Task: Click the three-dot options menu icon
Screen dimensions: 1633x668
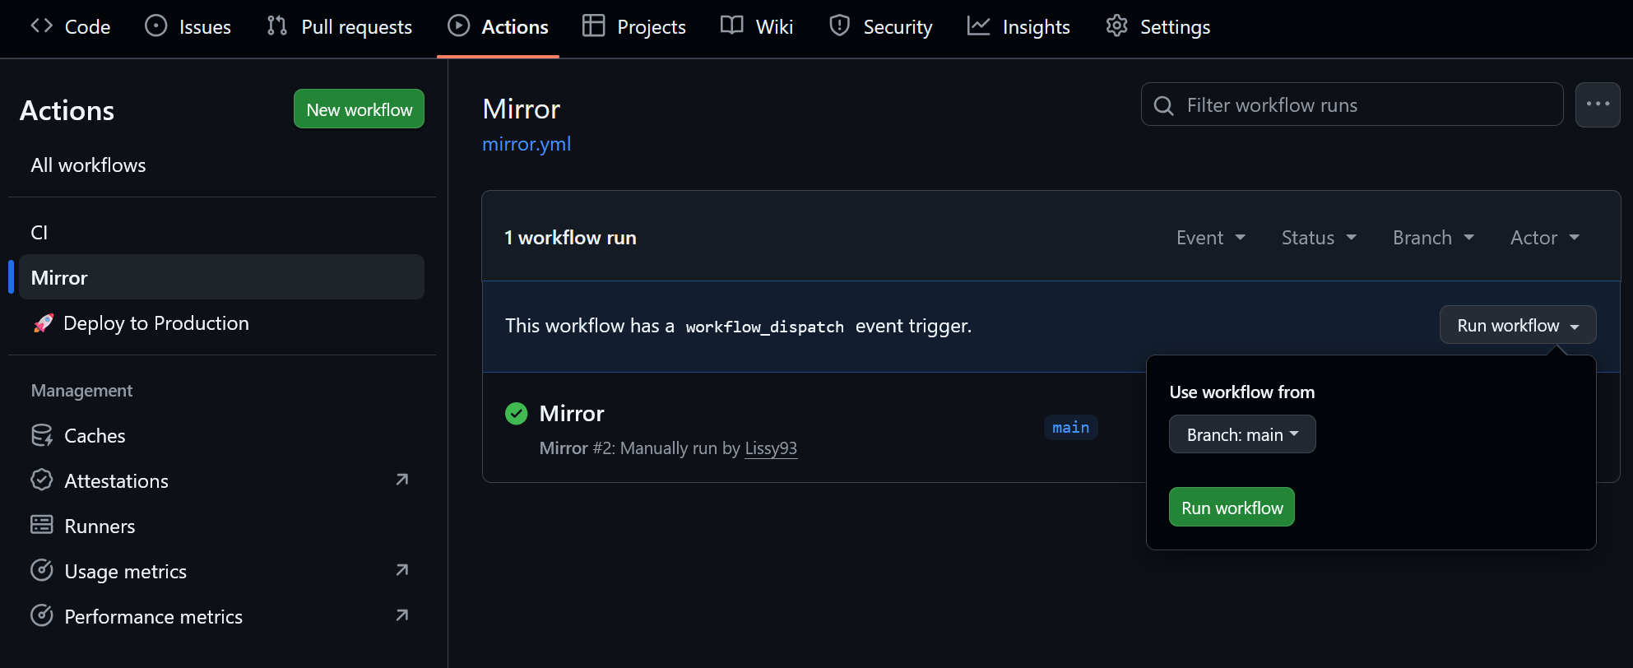Action: pos(1597,104)
